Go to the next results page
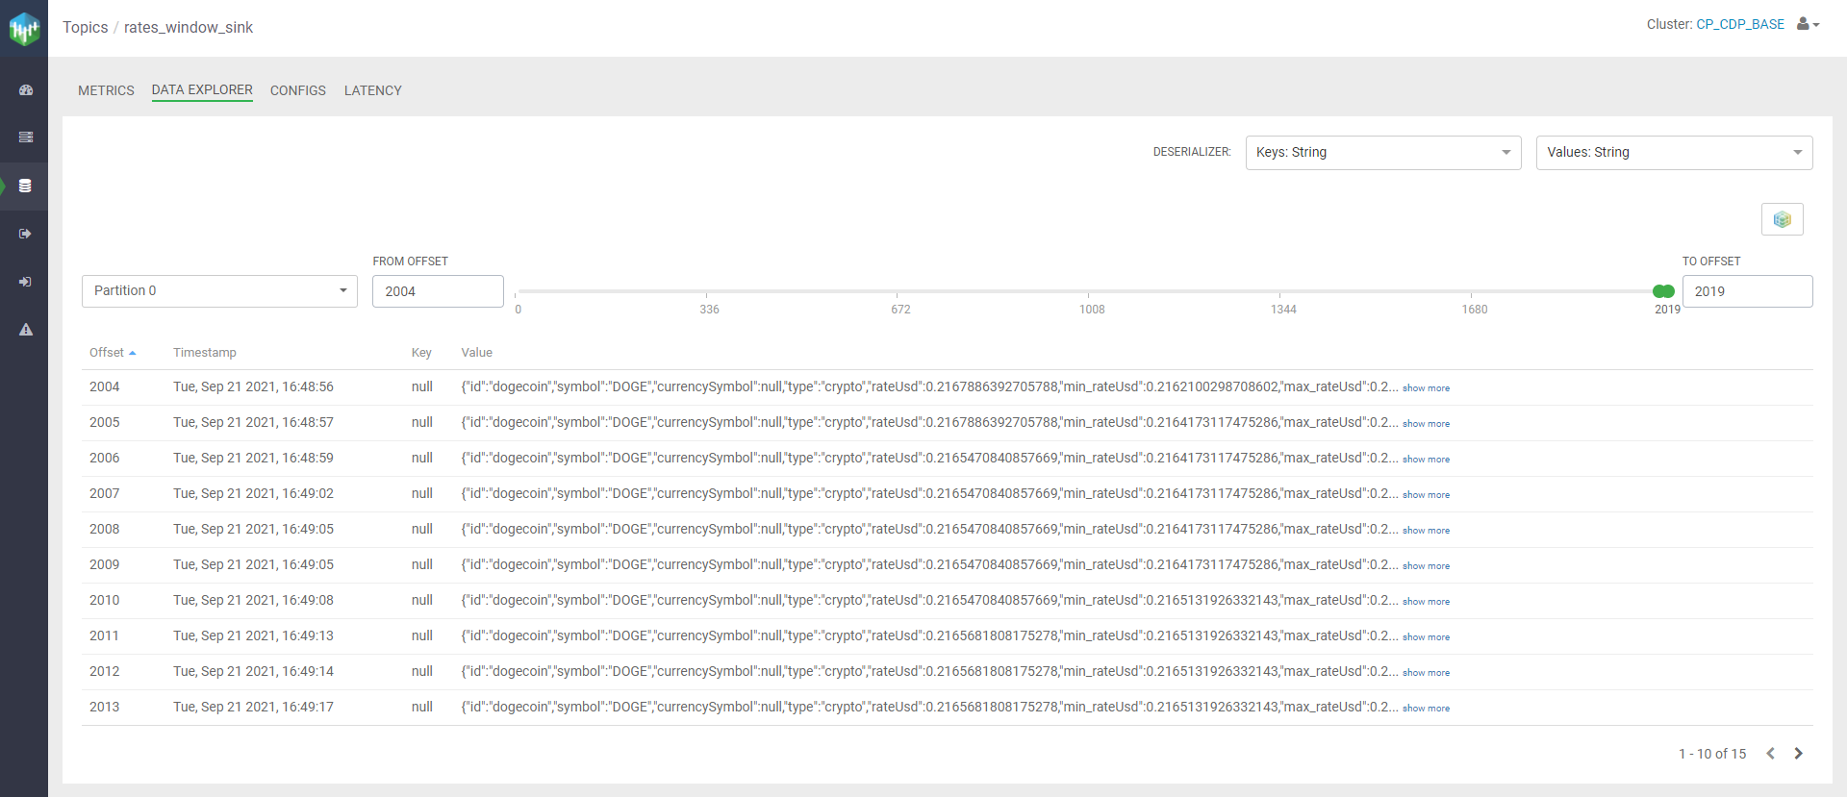 pos(1798,754)
